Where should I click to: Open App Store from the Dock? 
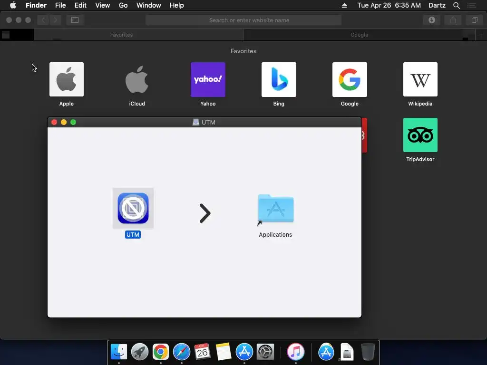(x=244, y=352)
